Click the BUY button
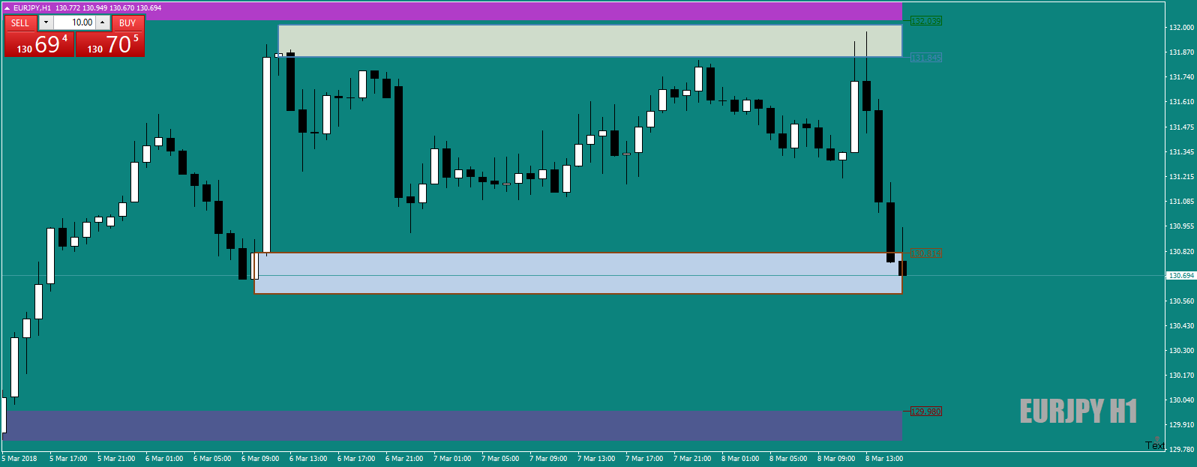The width and height of the screenshot is (1197, 467). point(127,22)
